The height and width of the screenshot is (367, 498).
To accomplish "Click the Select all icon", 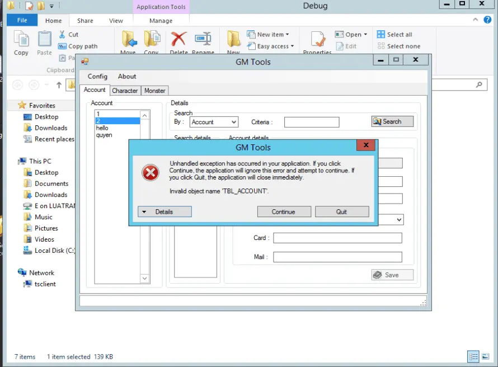I will [x=381, y=34].
